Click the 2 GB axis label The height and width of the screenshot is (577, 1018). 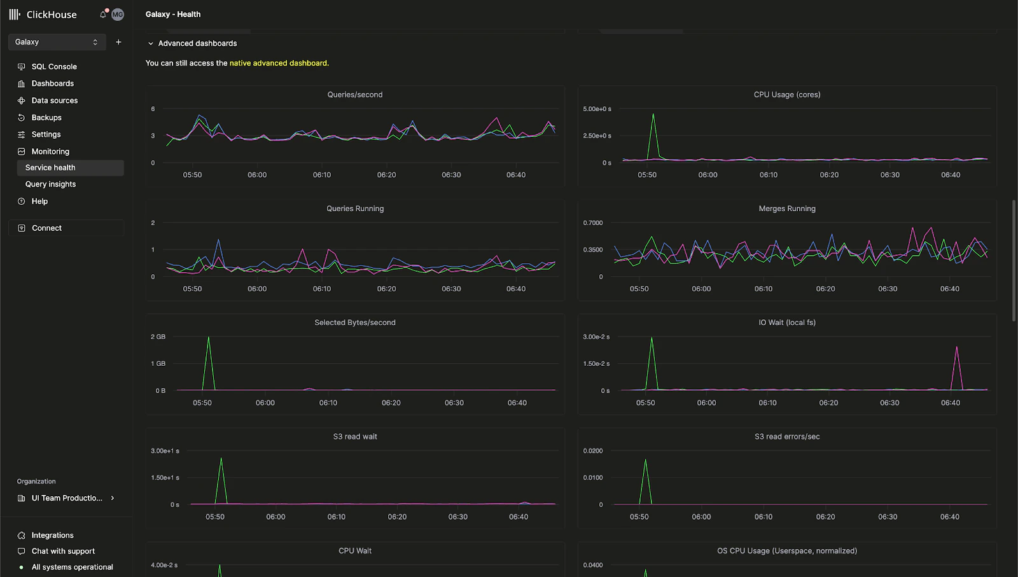[158, 337]
